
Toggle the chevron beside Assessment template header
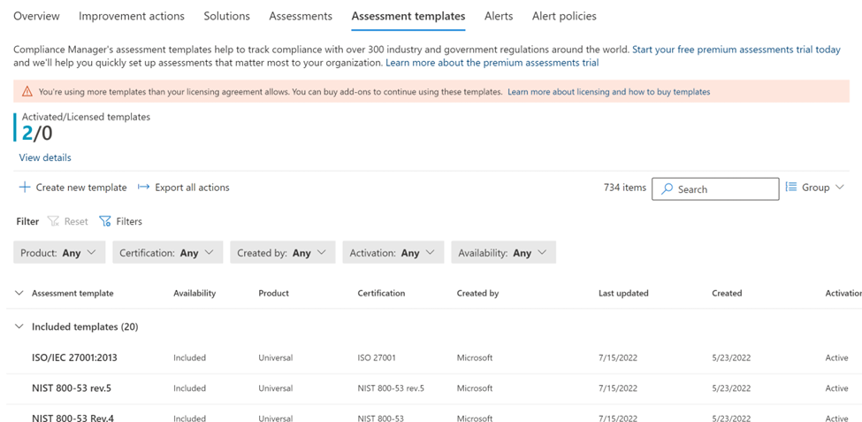coord(19,293)
